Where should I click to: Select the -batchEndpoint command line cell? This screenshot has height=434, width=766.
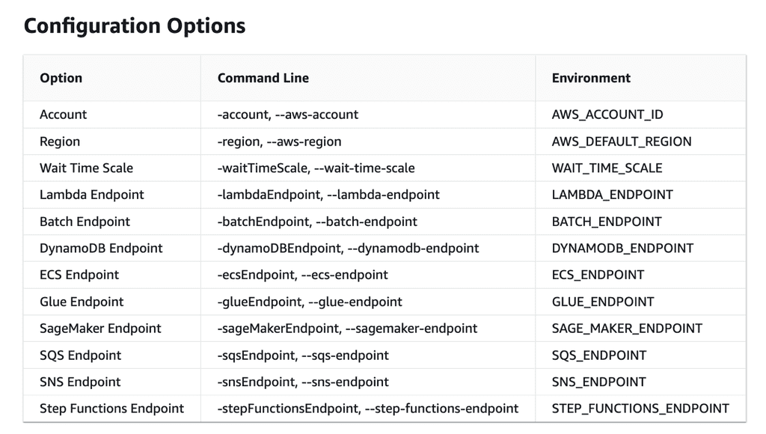click(318, 221)
